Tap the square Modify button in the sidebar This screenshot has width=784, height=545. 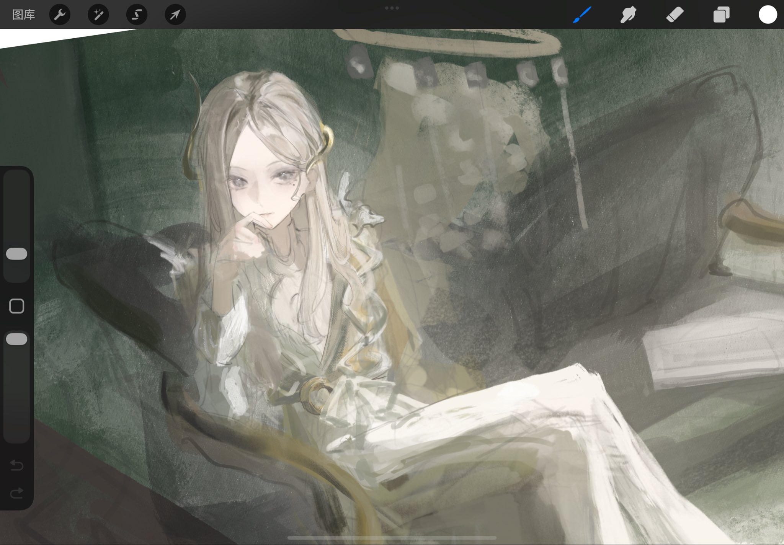16,306
